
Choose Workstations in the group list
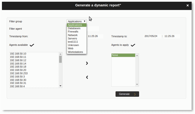click(76, 52)
